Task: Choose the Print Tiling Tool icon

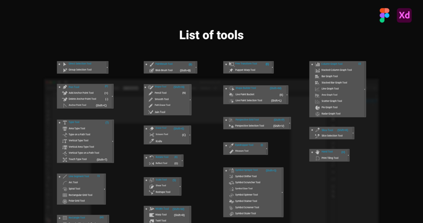Action: pyautogui.click(x=317, y=158)
